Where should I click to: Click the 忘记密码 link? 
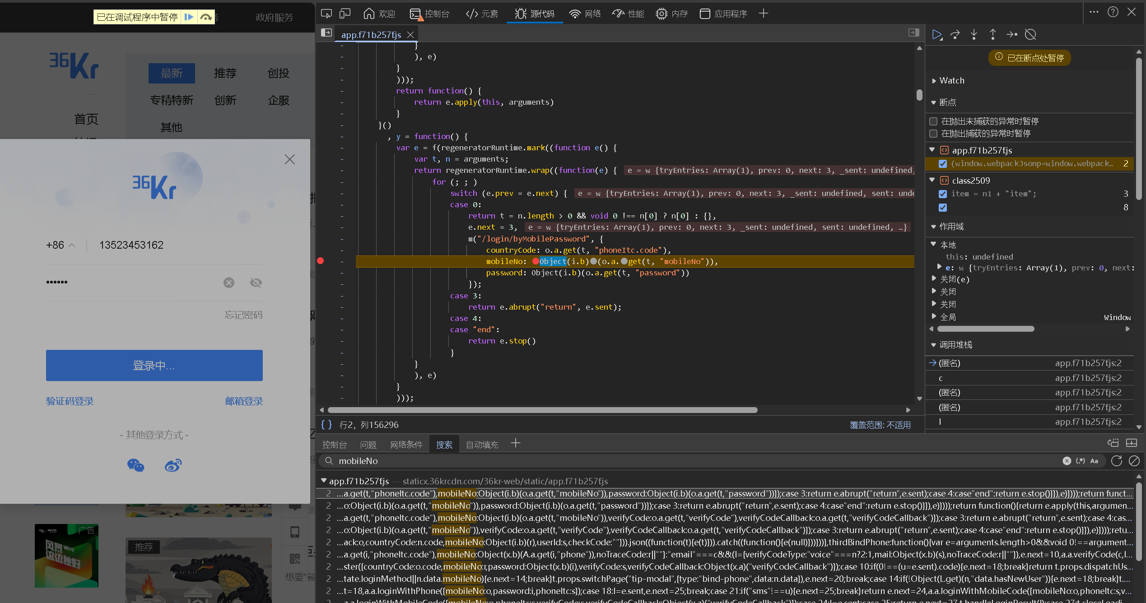click(x=243, y=315)
